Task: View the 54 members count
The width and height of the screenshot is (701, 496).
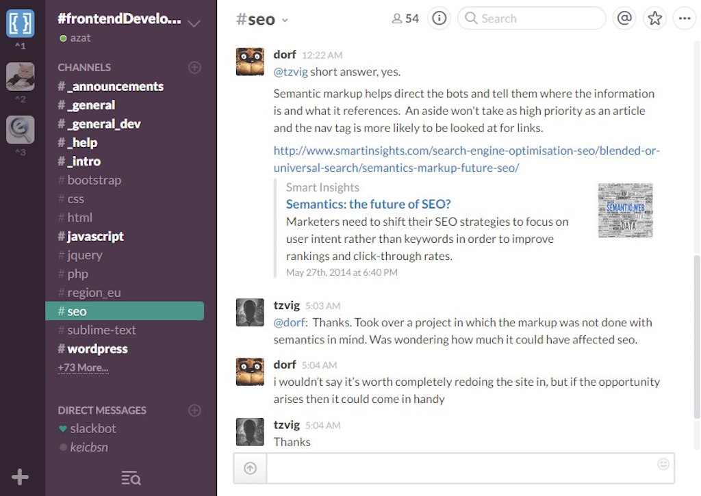Action: coord(405,18)
